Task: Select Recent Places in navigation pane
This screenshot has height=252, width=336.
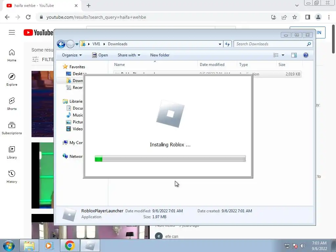Action: tap(74, 87)
